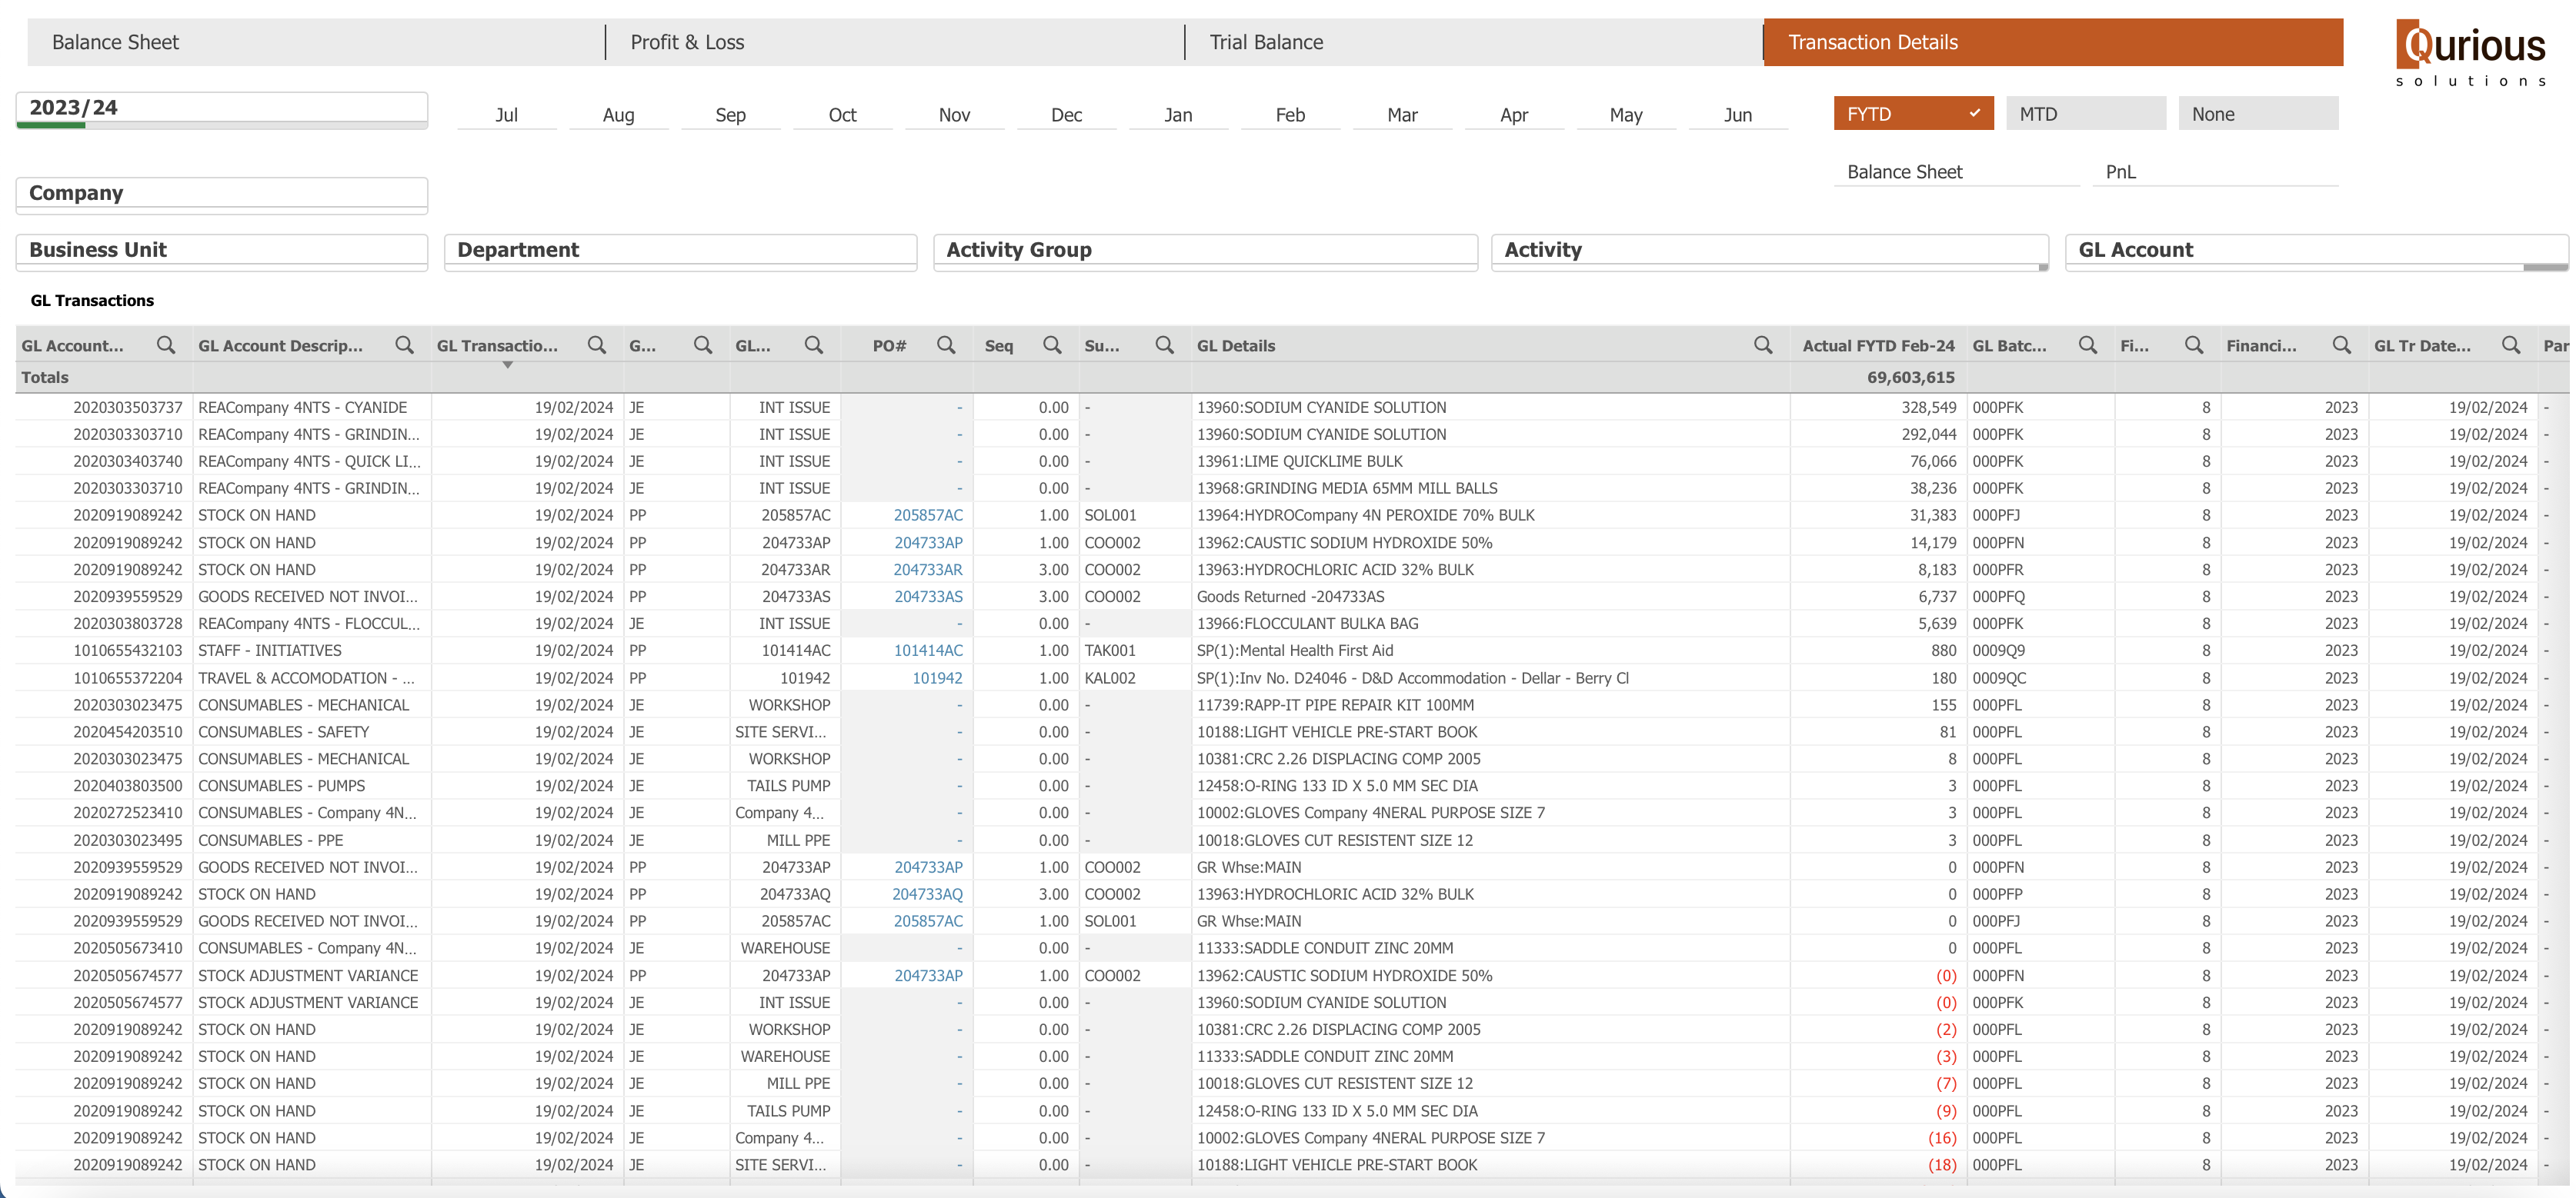2576x1198 pixels.
Task: Select month Mar
Action: point(1402,115)
